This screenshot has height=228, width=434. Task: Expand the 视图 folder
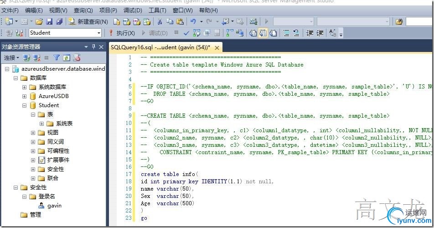(x=33, y=133)
